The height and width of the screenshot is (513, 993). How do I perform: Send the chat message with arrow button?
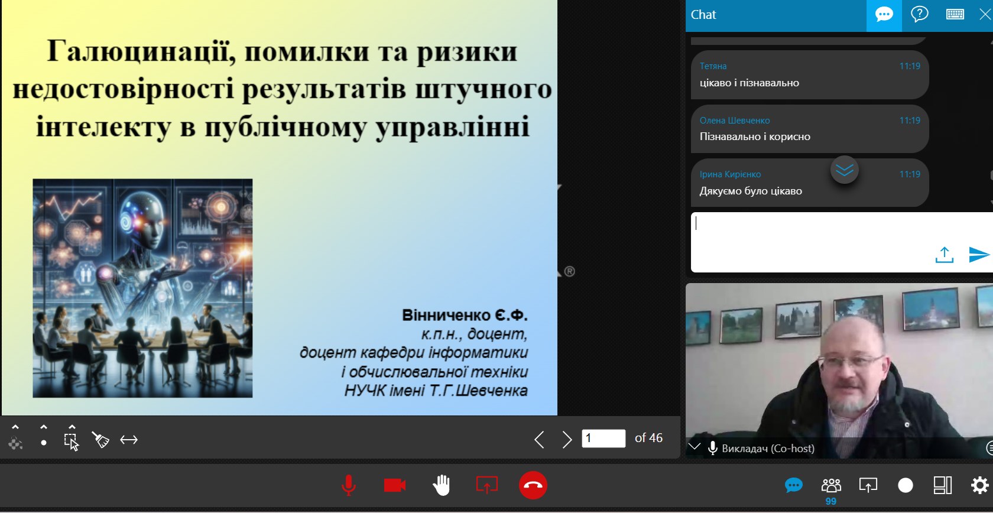pyautogui.click(x=979, y=255)
